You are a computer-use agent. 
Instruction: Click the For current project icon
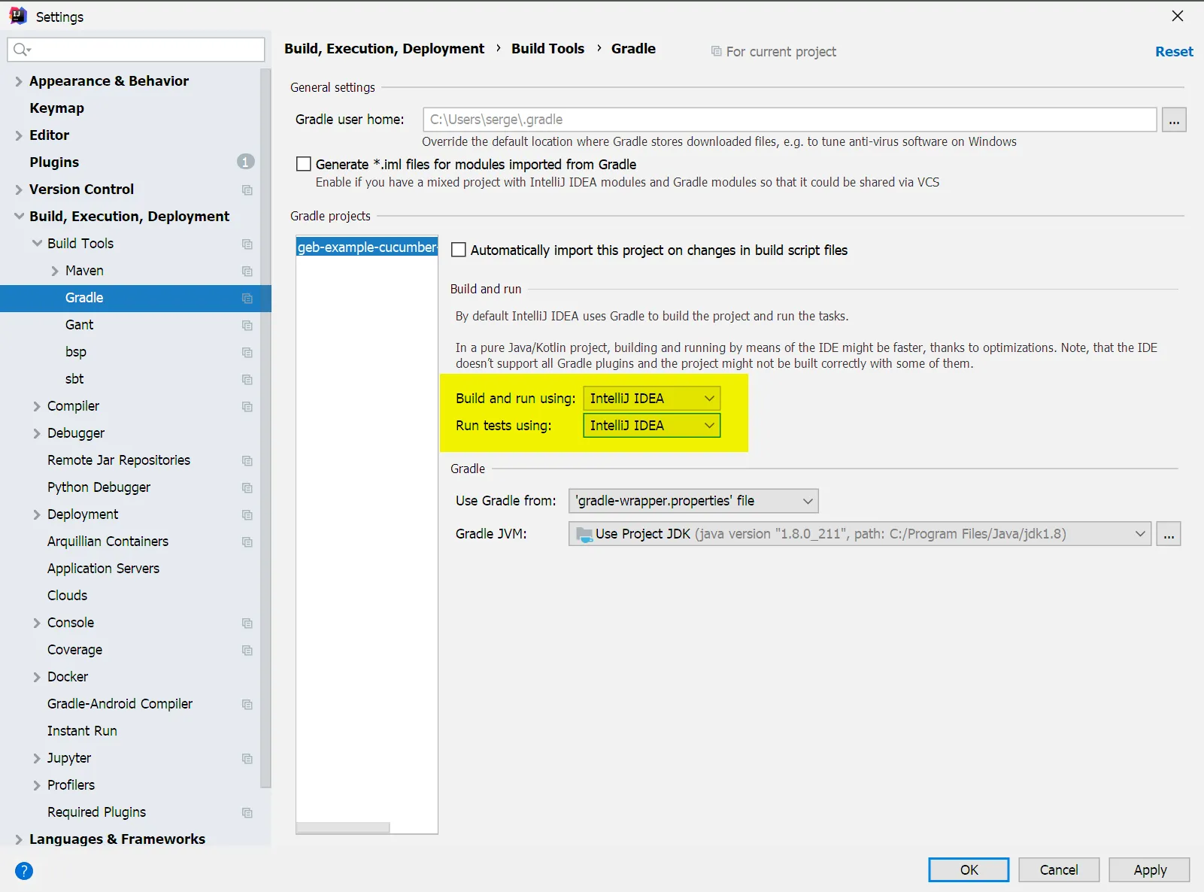[716, 51]
